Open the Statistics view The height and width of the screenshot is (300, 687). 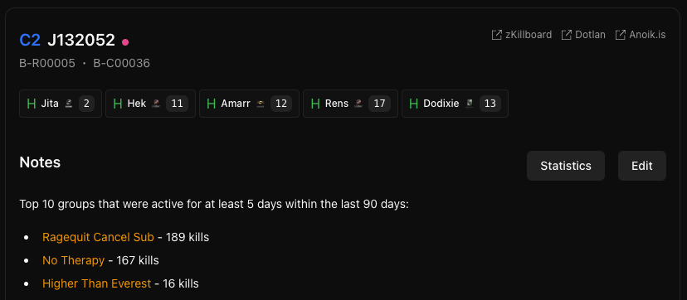566,166
